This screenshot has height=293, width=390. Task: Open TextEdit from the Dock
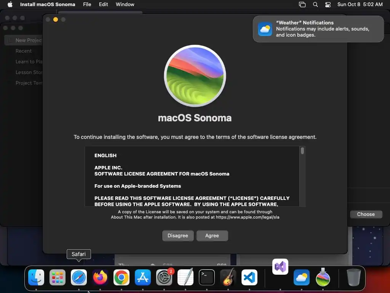(185, 277)
